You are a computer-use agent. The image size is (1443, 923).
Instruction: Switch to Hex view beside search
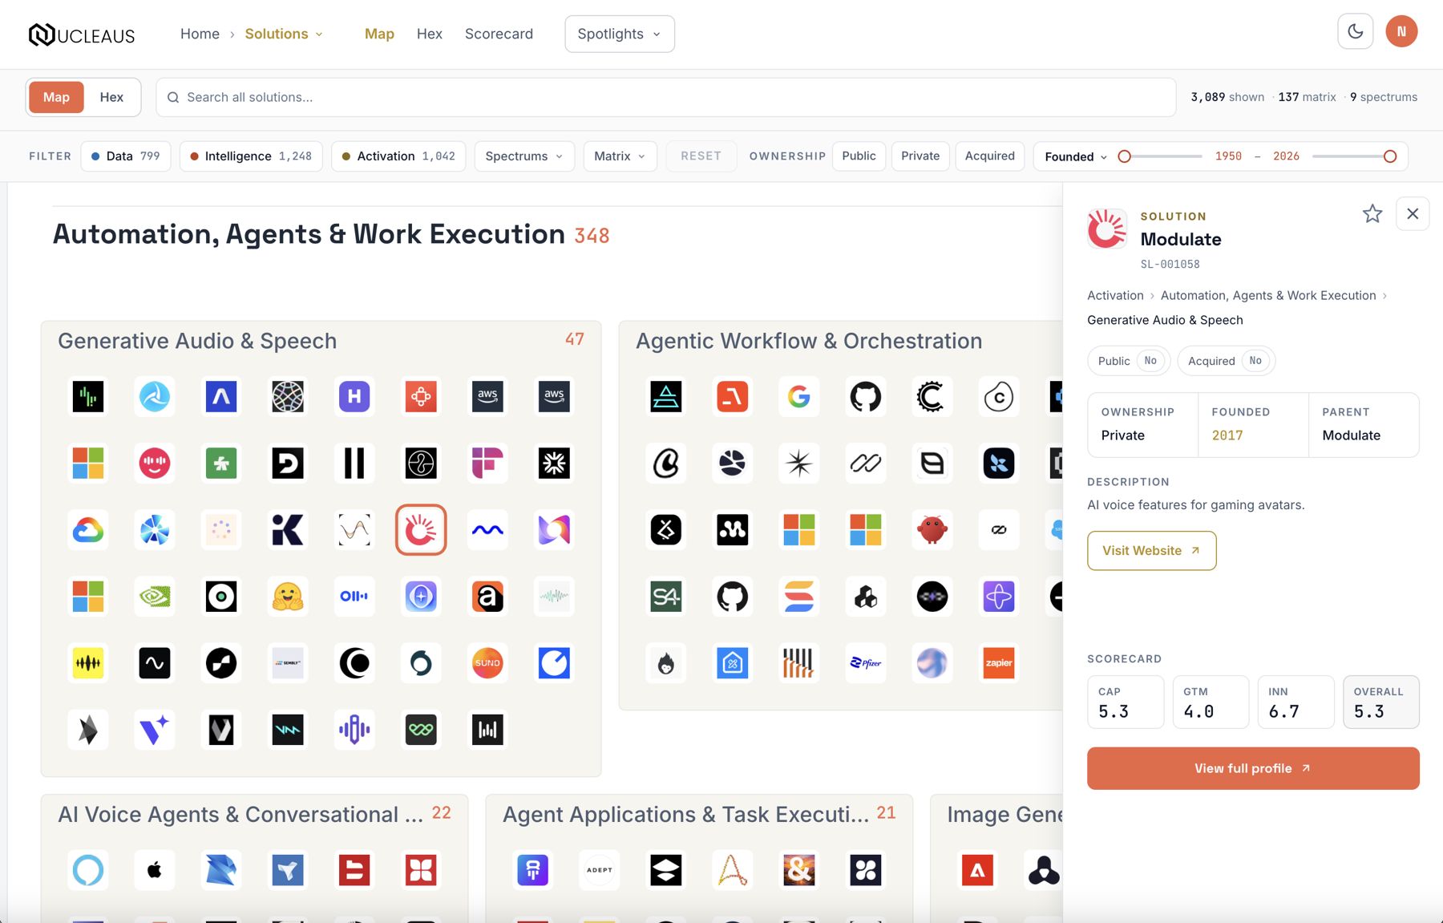(111, 97)
